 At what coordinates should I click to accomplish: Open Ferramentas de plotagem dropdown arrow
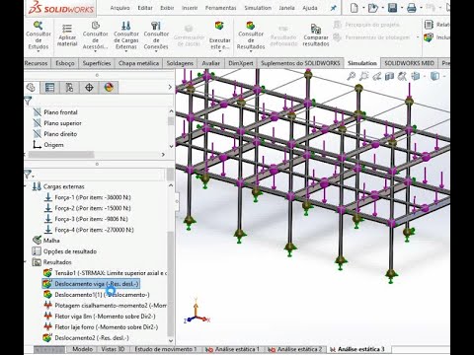click(x=418, y=37)
